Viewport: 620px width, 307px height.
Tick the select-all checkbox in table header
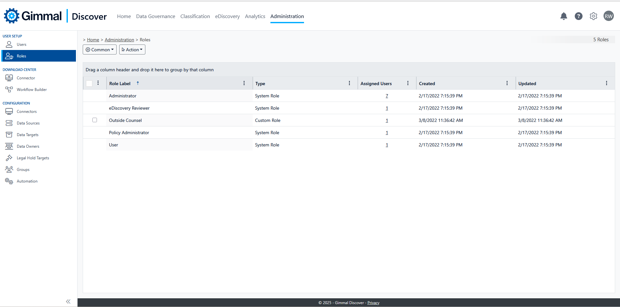tap(89, 84)
